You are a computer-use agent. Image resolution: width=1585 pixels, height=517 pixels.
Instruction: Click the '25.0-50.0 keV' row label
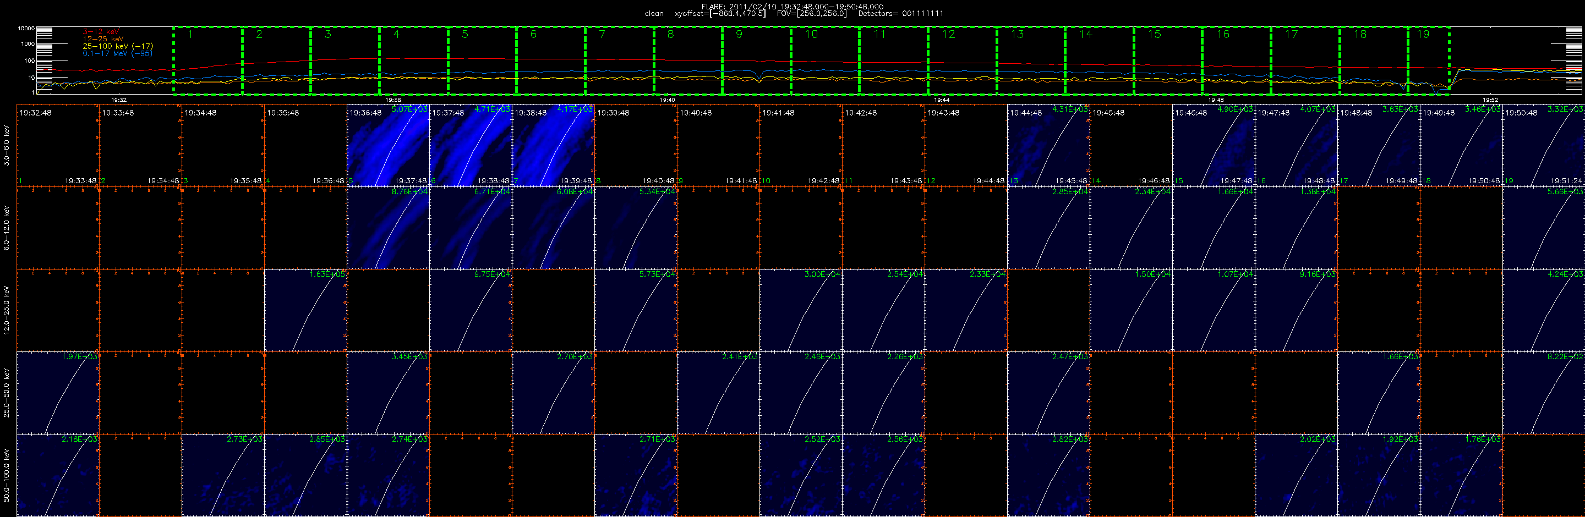(x=7, y=393)
